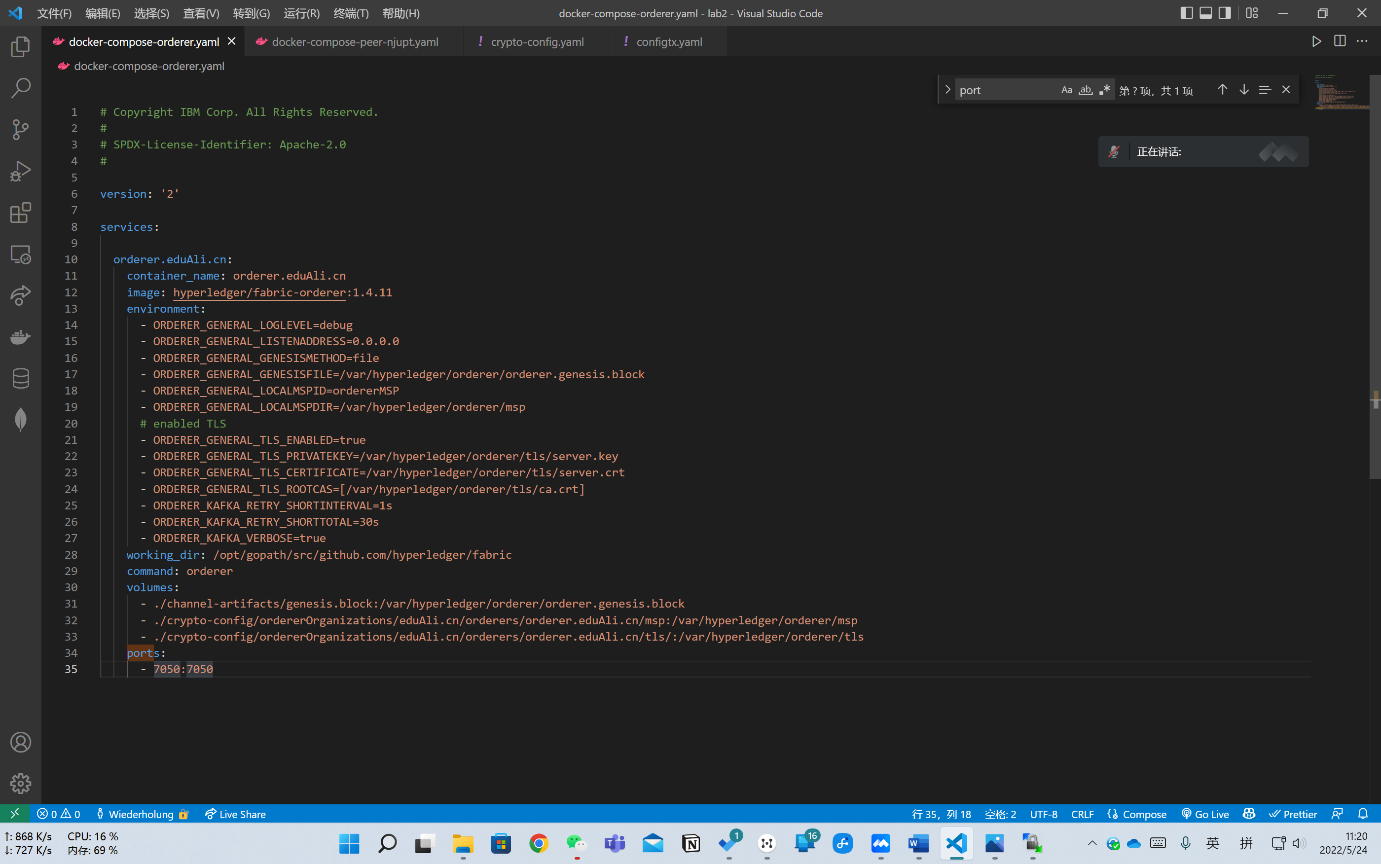Open the hyperledger/fabric-orderer image link
Screen dimensions: 1381x864
(x=260, y=292)
